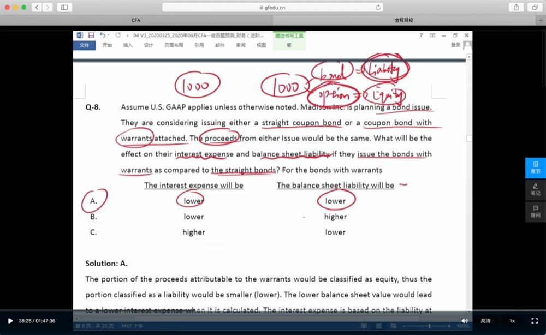Click the answer option label B.

click(x=93, y=217)
